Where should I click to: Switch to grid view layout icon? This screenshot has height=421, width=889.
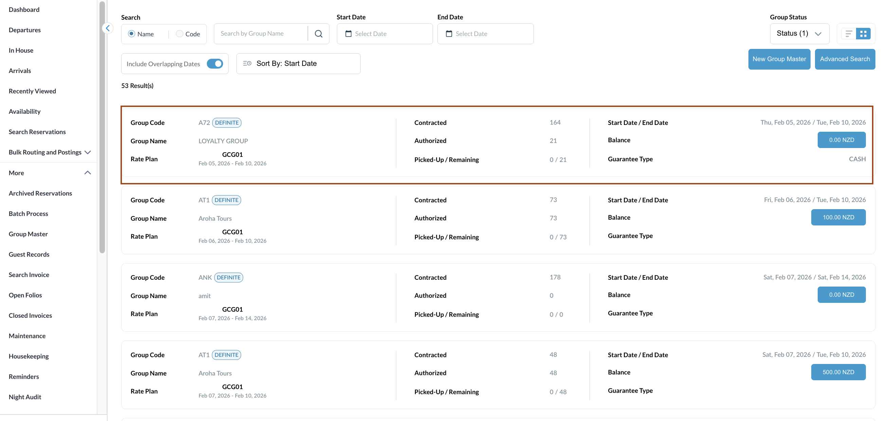[863, 34]
